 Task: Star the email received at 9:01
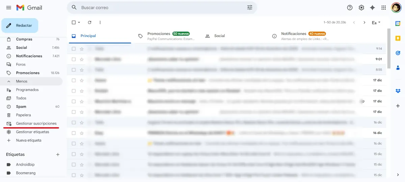click(x=82, y=59)
